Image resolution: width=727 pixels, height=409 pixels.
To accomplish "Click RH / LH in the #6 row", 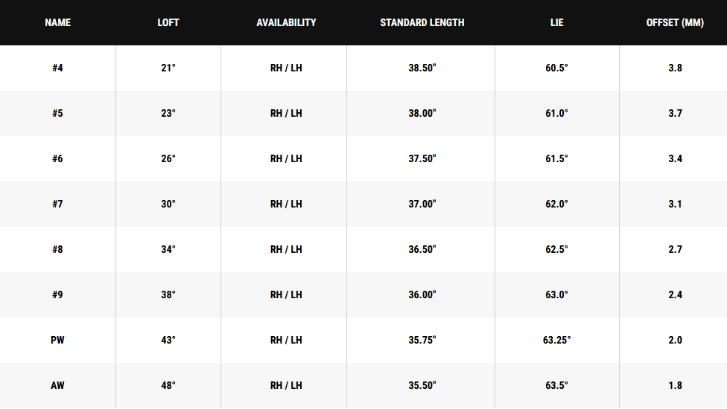I will click(x=286, y=159).
